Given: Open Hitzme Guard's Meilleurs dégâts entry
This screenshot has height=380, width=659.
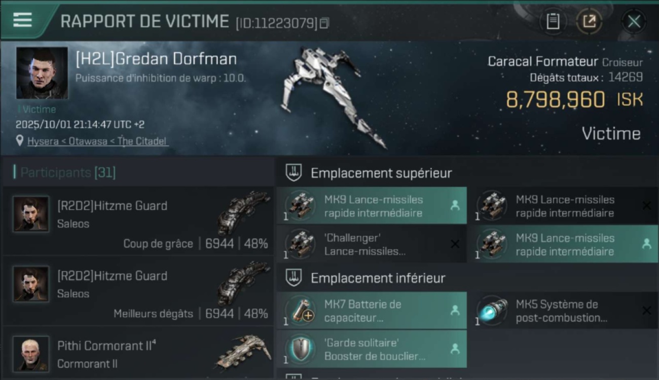Looking at the screenshot, I should coord(138,291).
